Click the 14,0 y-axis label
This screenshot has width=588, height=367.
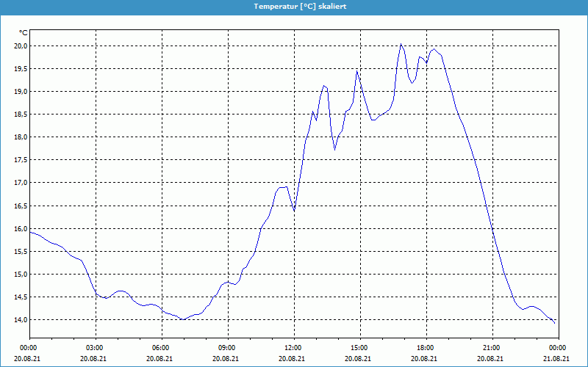[x=20, y=320]
